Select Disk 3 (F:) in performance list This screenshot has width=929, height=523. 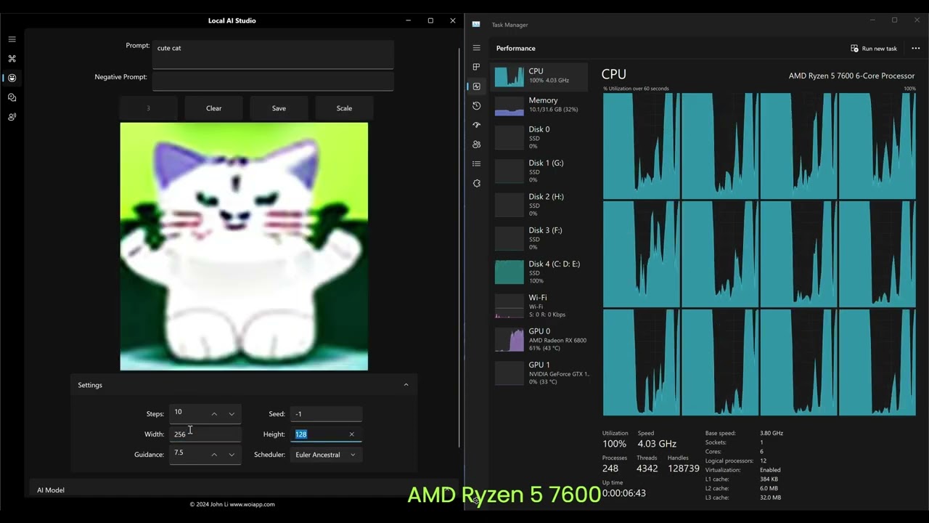(x=540, y=238)
